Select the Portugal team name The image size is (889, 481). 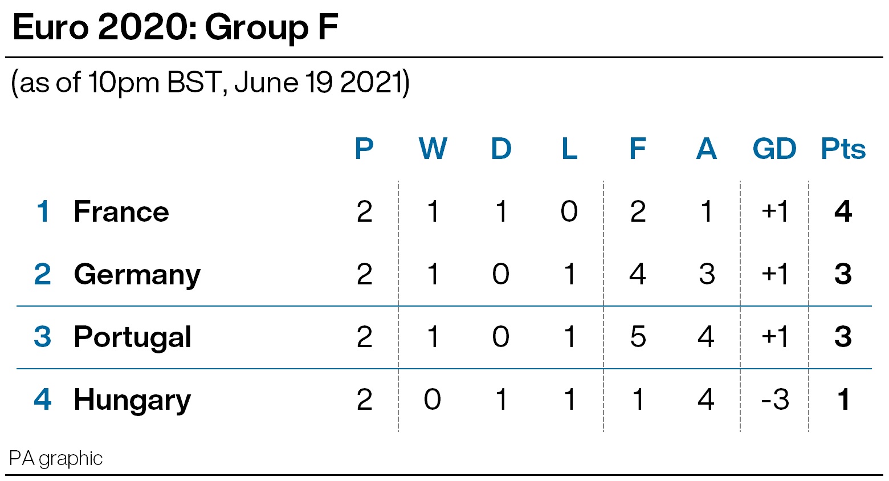(133, 337)
